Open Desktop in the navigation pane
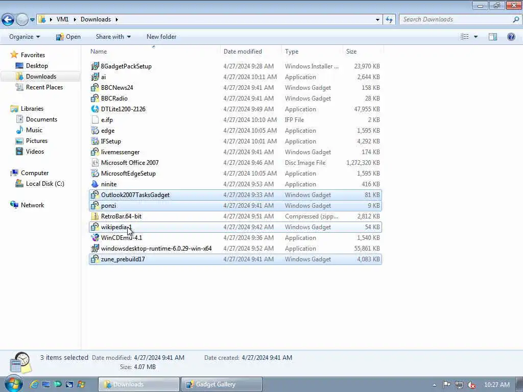The width and height of the screenshot is (523, 392). tap(37, 66)
